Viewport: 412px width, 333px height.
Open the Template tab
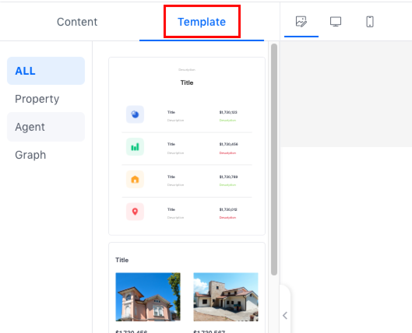202,22
